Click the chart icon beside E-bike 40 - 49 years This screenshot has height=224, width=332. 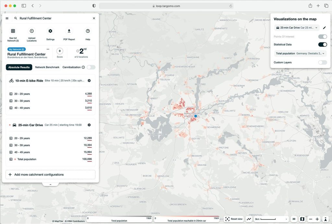pos(11,108)
